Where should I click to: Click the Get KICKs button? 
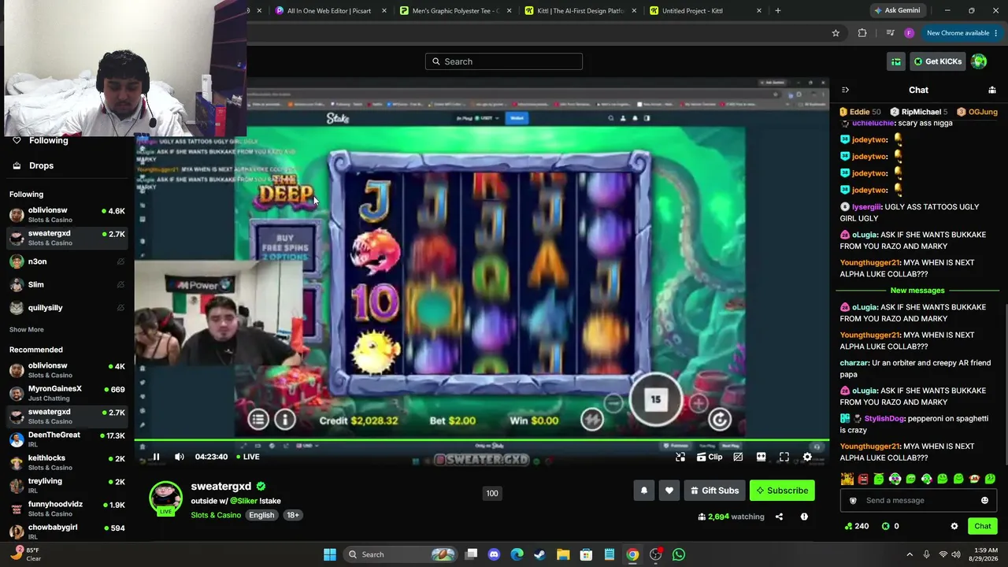[937, 61]
